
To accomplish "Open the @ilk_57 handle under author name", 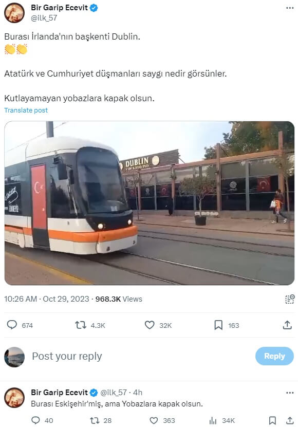I will point(44,18).
